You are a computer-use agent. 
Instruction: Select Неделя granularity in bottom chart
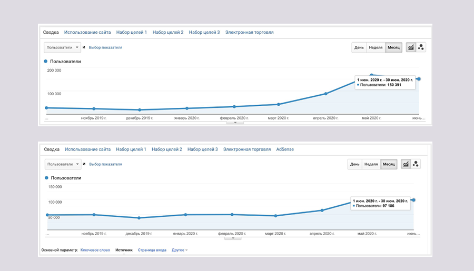371,164
